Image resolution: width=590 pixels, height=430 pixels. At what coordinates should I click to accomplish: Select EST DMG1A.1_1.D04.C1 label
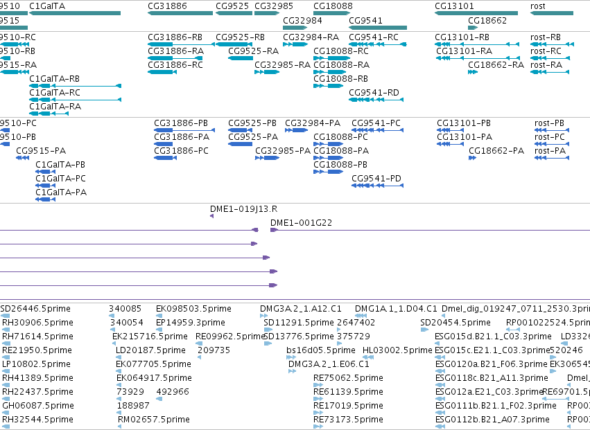pos(396,309)
